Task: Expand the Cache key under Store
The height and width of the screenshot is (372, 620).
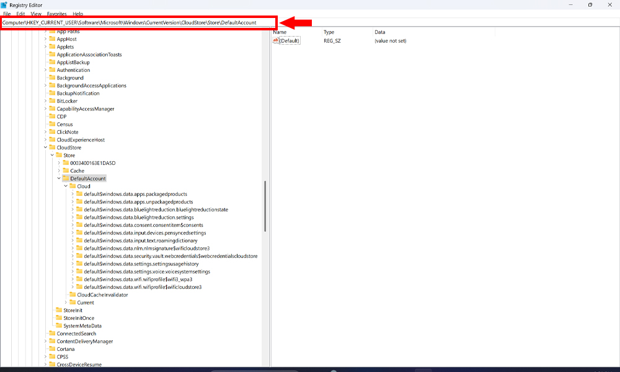Action: pyautogui.click(x=59, y=170)
